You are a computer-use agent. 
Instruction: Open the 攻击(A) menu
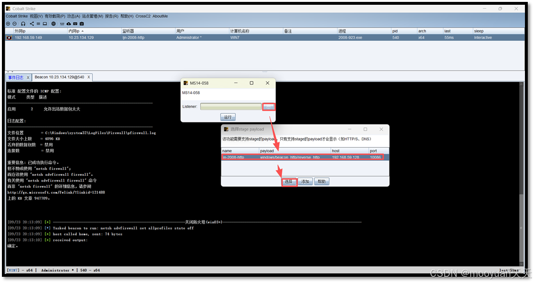click(x=73, y=16)
